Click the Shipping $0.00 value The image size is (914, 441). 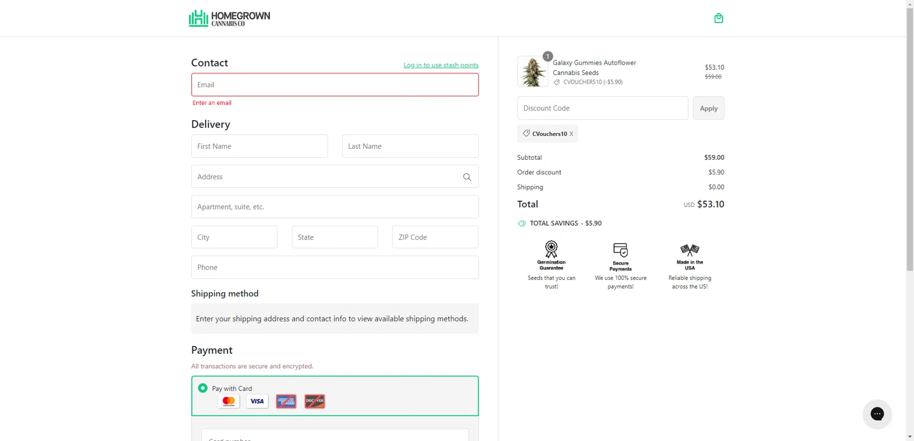[x=716, y=187]
